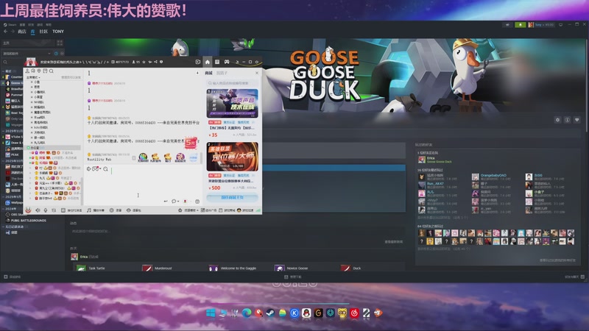Screen dimensions: 589x331
Task: Click Steam back navigation arrow
Action: [5, 32]
